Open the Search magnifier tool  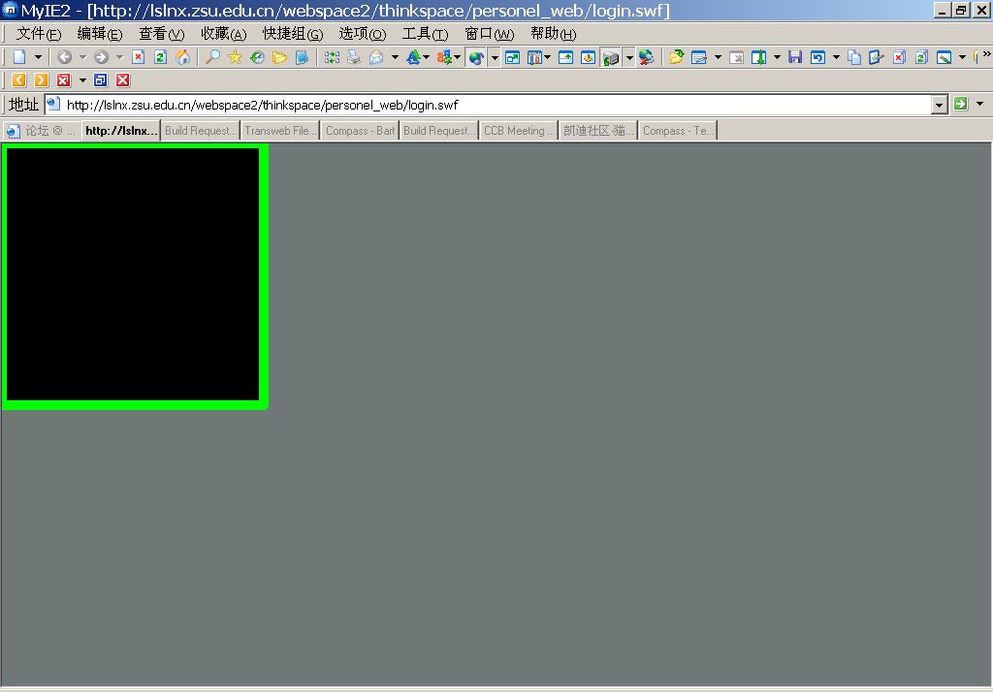pos(212,57)
